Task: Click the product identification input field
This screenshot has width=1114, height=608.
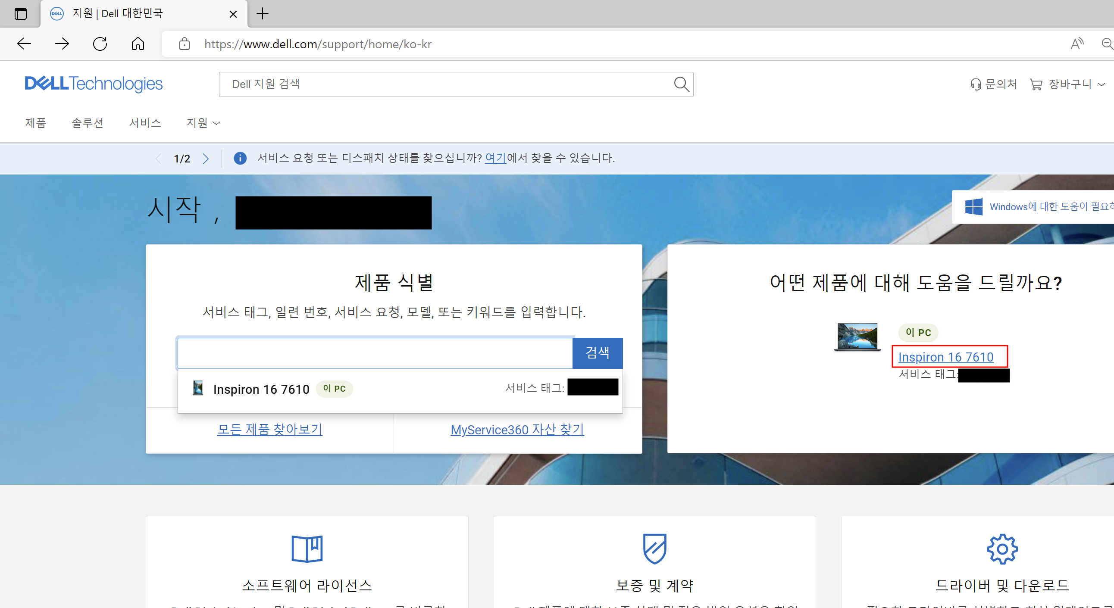Action: pos(375,353)
